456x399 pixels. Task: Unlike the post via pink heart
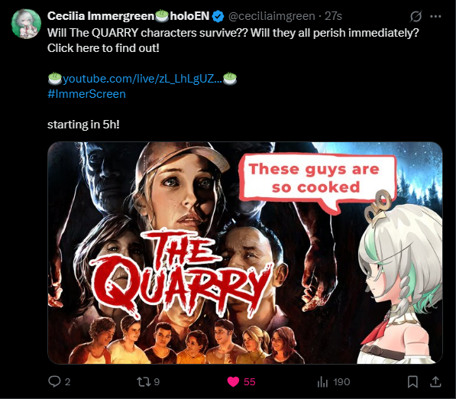(233, 382)
